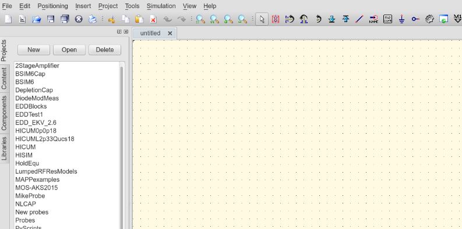Switch to the Content side tab
The image size is (462, 229).
point(4,78)
